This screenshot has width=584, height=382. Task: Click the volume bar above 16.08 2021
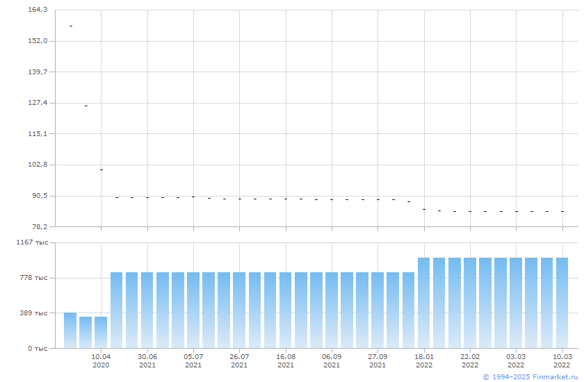click(x=285, y=310)
